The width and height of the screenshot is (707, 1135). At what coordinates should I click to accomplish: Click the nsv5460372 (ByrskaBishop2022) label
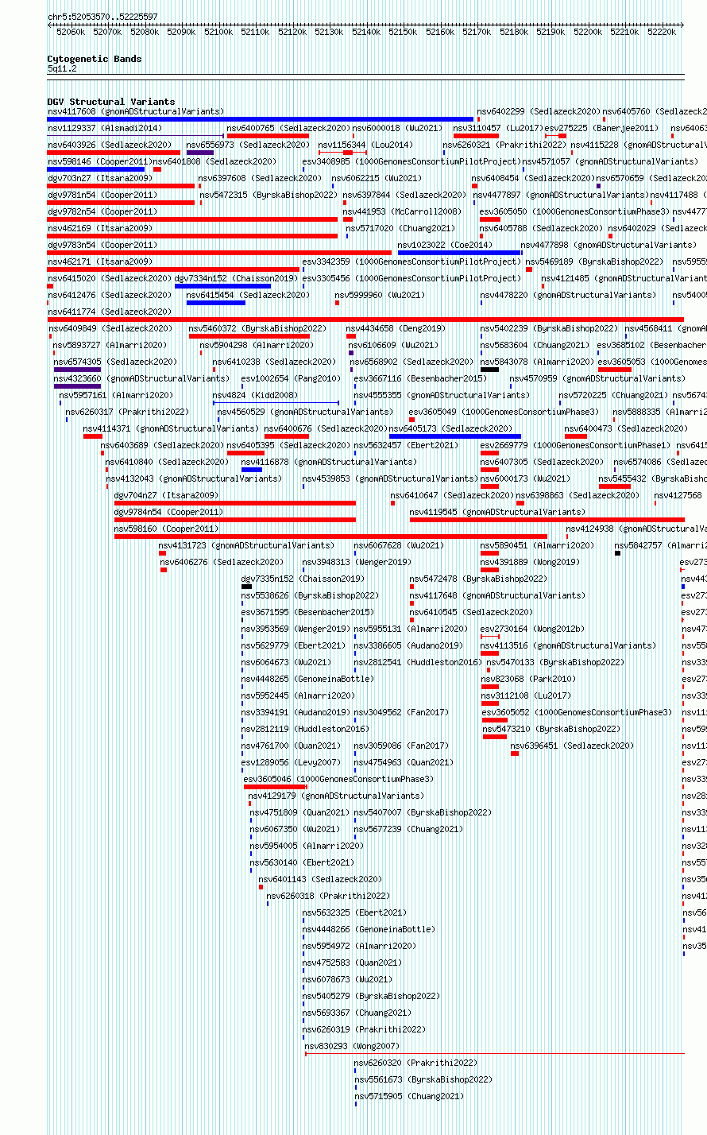click(x=257, y=328)
